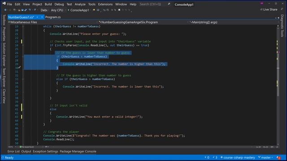
Task: Open the Extensions menu
Action: point(105,4)
